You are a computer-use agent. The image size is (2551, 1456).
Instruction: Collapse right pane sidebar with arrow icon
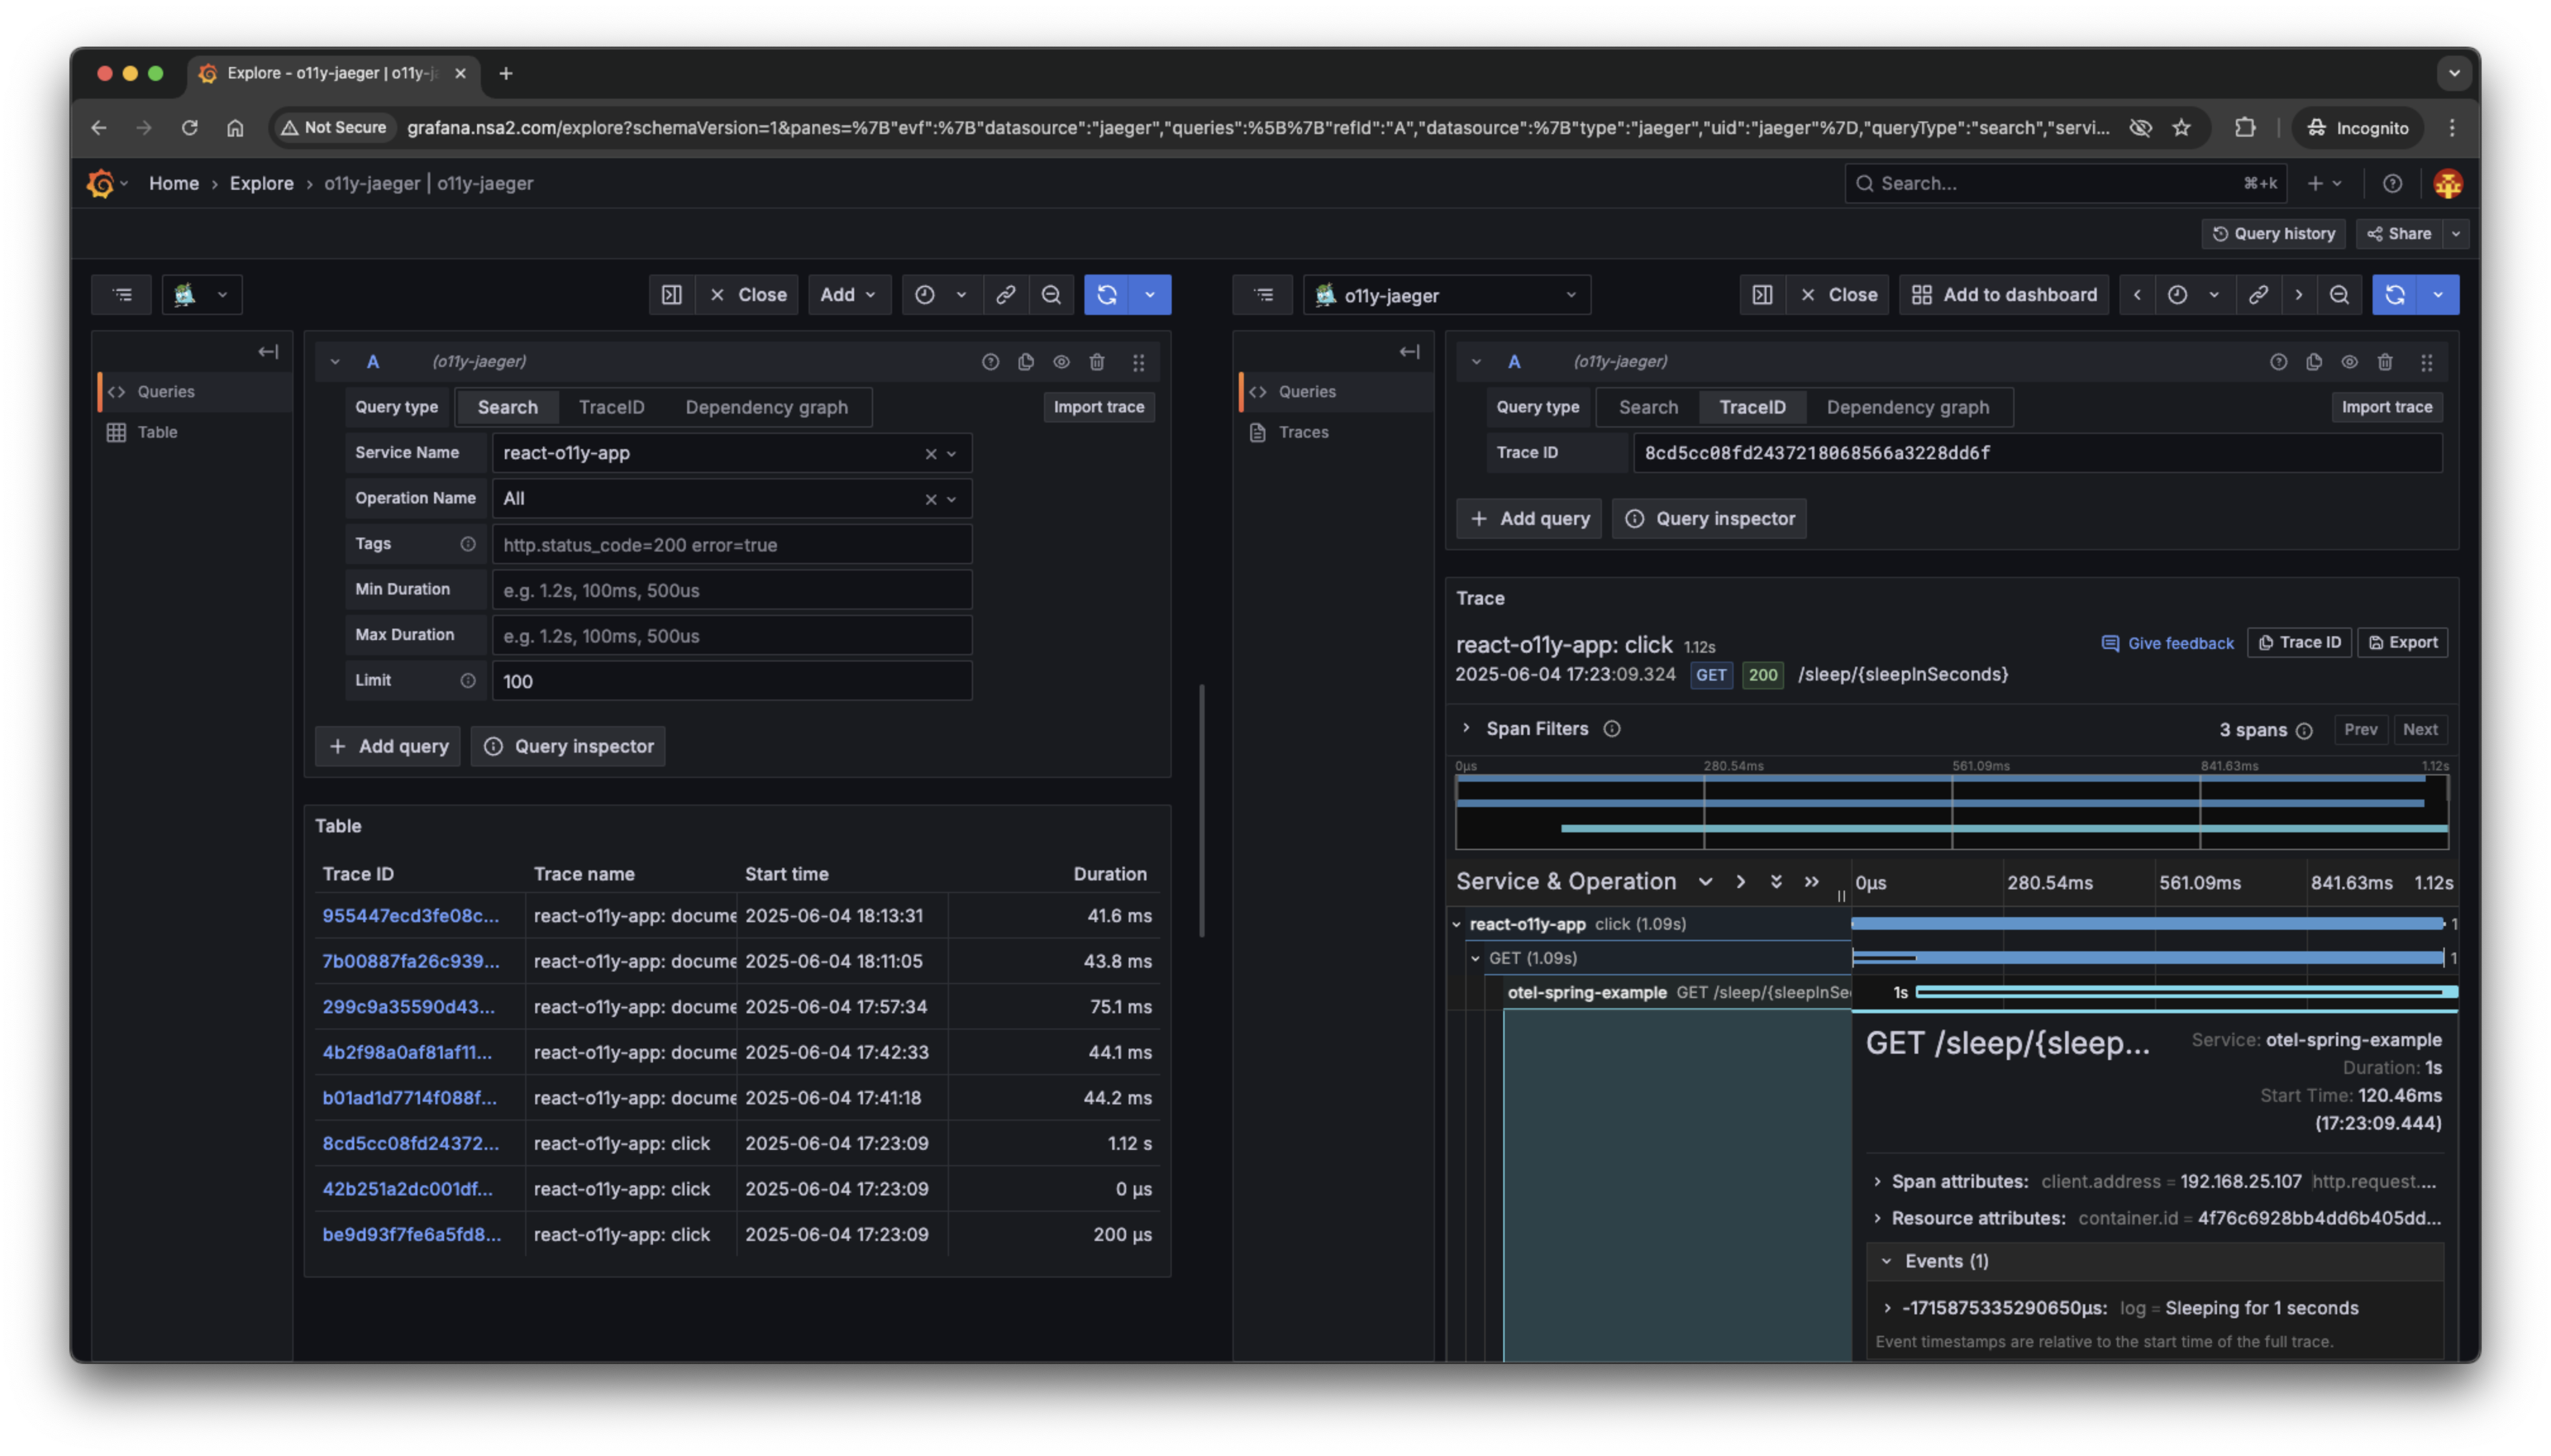click(x=1409, y=352)
